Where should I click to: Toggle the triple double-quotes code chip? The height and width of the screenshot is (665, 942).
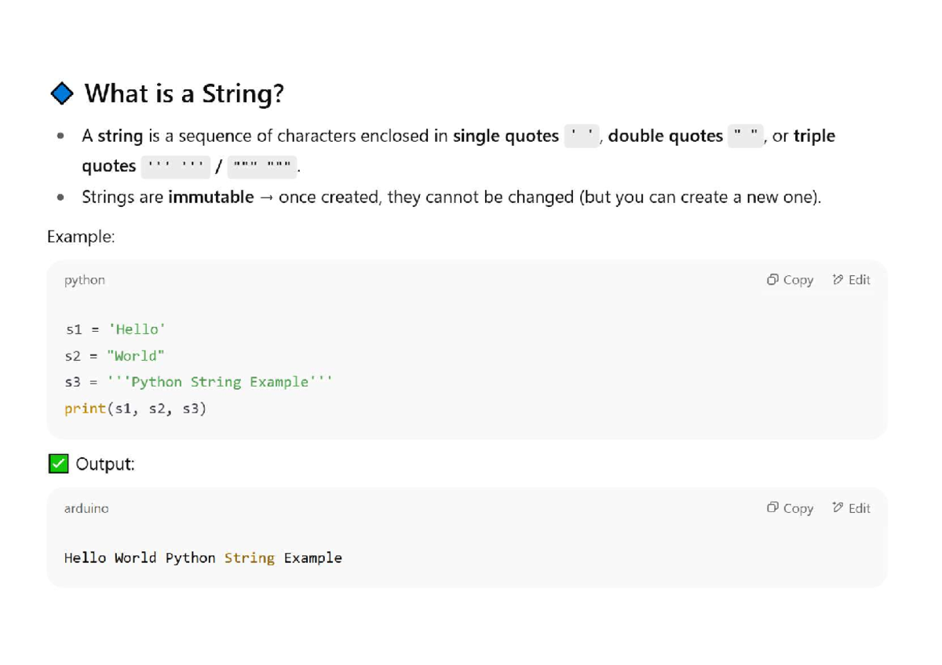261,165
